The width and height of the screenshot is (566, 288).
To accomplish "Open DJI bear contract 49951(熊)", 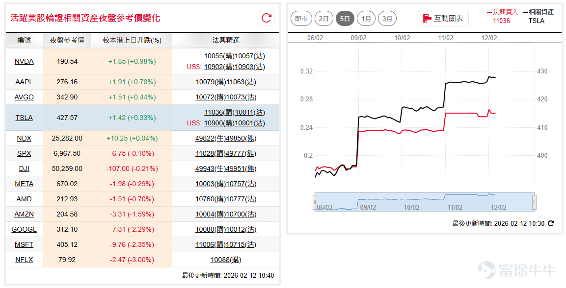I will tap(241, 168).
